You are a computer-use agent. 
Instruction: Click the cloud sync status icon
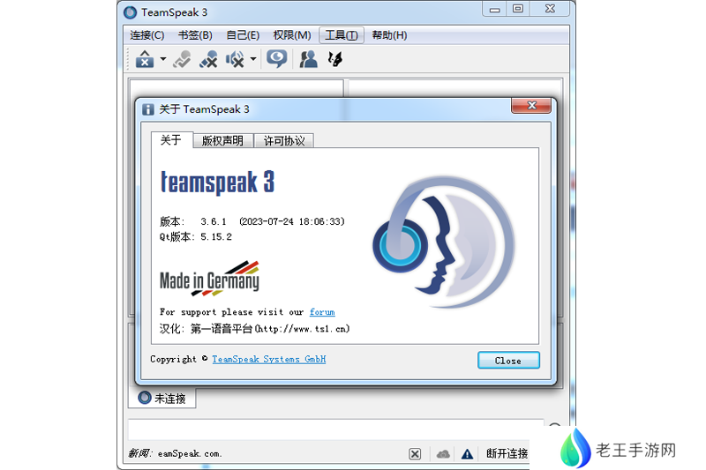443,454
